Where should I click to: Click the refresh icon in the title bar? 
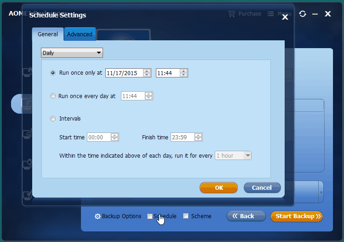pos(303,14)
